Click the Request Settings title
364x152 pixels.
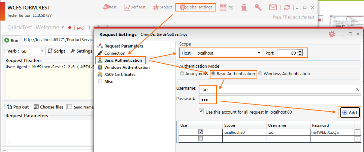coord(118,35)
